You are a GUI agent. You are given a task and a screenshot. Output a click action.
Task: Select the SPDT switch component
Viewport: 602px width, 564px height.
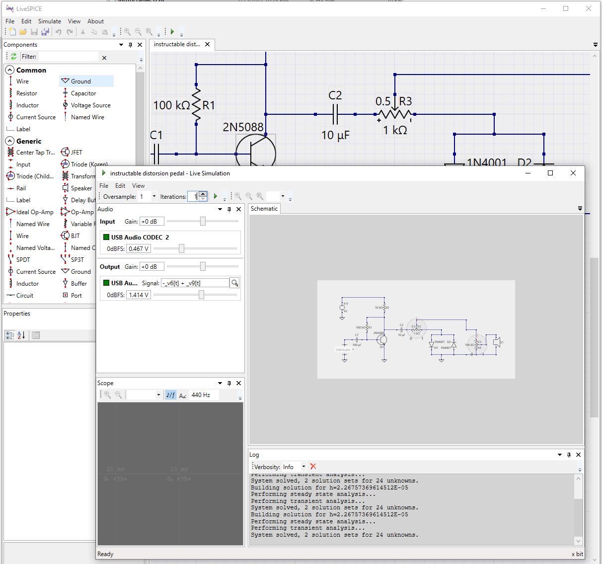pyautogui.click(x=23, y=259)
